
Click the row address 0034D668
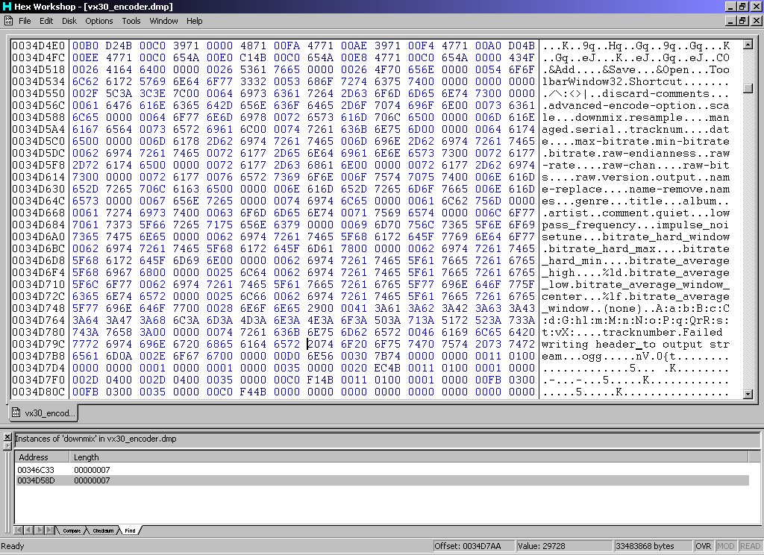pyautogui.click(x=39, y=213)
